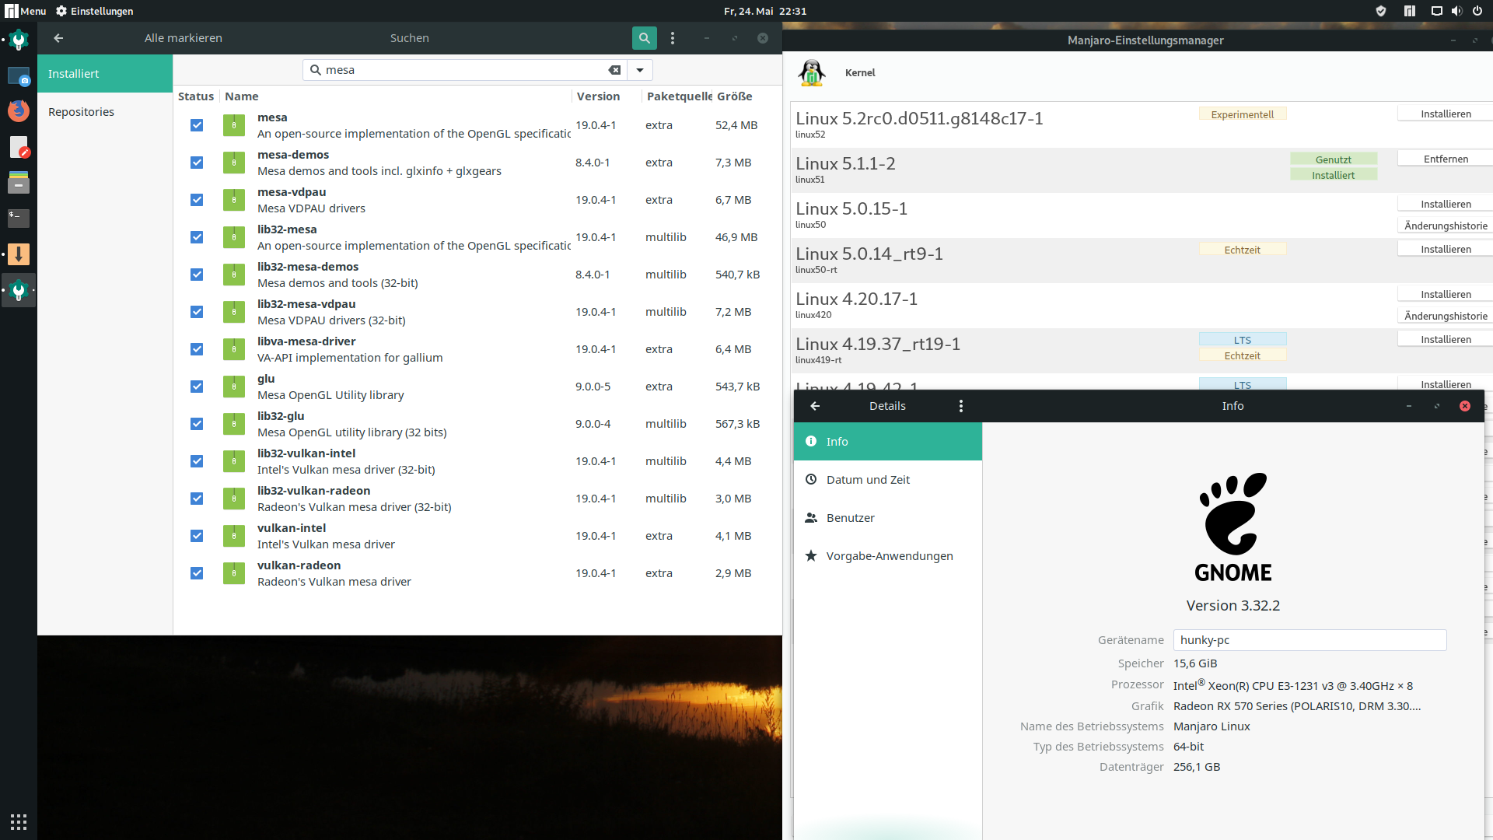Viewport: 1493px width, 840px height.
Task: Switch to Repositories in the sidebar
Action: 81,112
